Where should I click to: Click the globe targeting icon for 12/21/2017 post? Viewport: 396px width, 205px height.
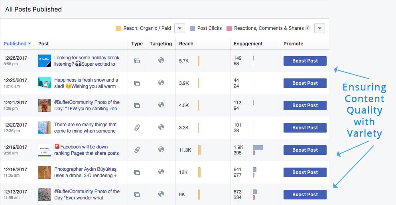(161, 105)
